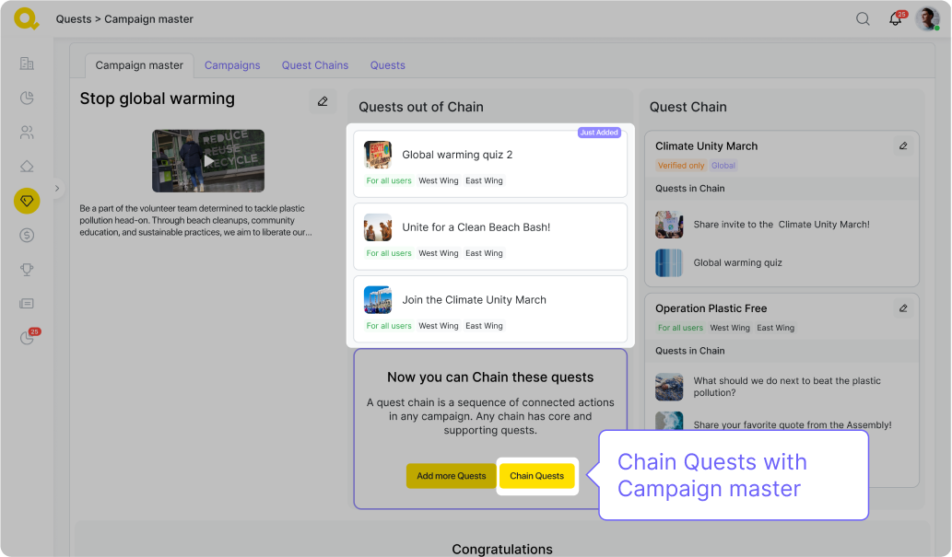The height and width of the screenshot is (557, 952).
Task: Click the Add more Quests button
Action: (x=451, y=476)
